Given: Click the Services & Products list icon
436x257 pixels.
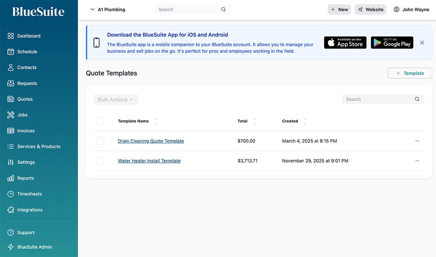Looking at the screenshot, I should [10, 146].
